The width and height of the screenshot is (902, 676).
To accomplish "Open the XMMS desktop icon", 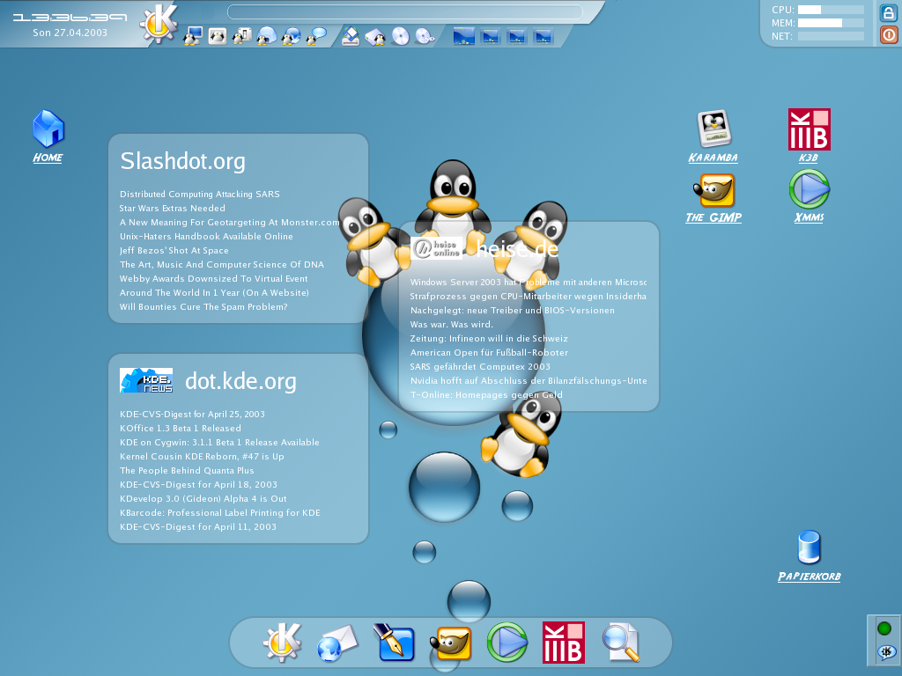I will tap(809, 196).
